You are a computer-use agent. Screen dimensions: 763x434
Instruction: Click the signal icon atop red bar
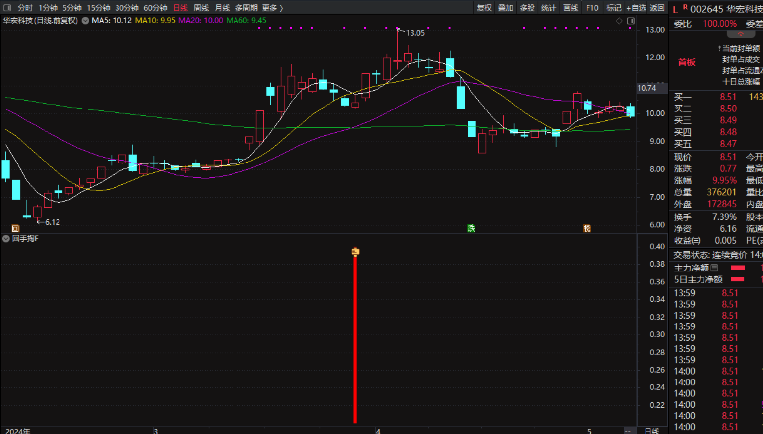[x=355, y=252]
